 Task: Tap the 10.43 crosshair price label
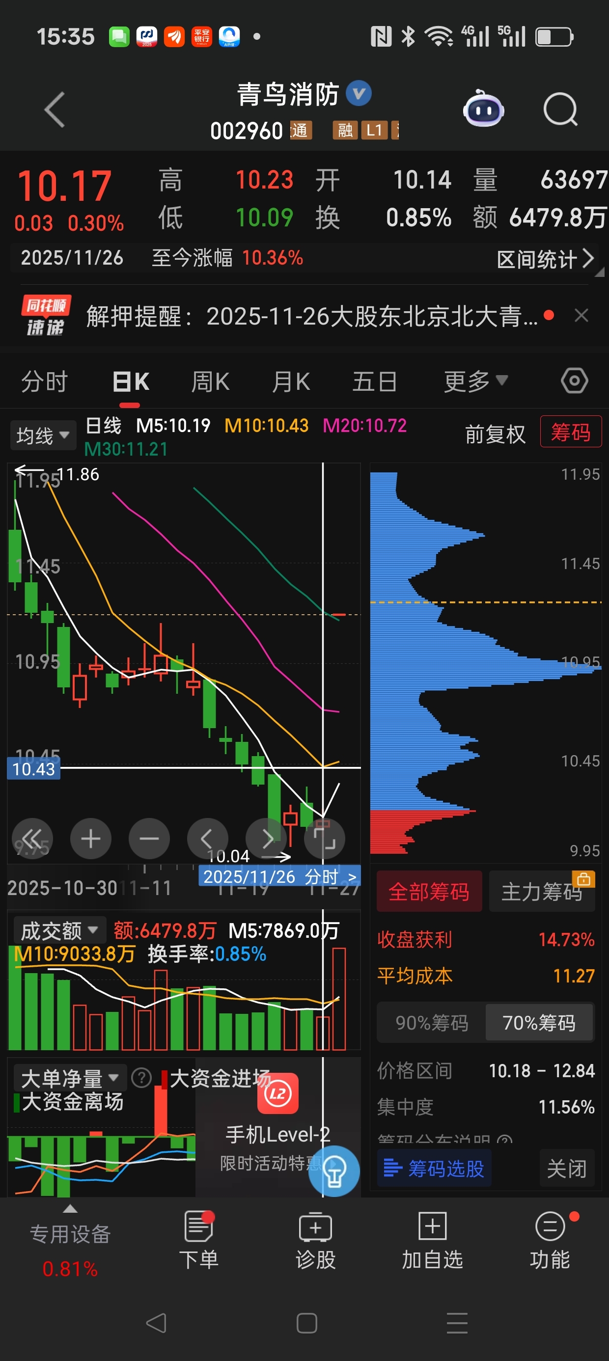(x=33, y=769)
